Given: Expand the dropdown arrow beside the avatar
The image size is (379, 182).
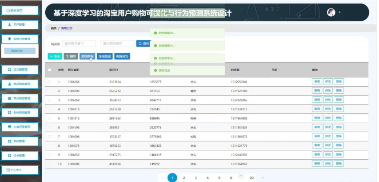Looking at the screenshot, I should 339,12.
